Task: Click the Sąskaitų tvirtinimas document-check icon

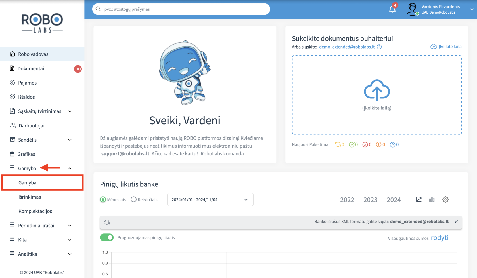Action: point(12,111)
